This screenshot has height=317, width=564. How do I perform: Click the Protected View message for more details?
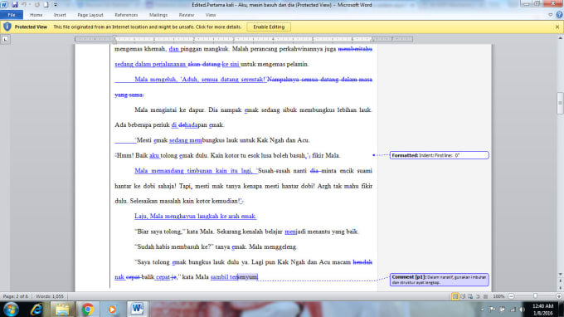click(x=148, y=27)
